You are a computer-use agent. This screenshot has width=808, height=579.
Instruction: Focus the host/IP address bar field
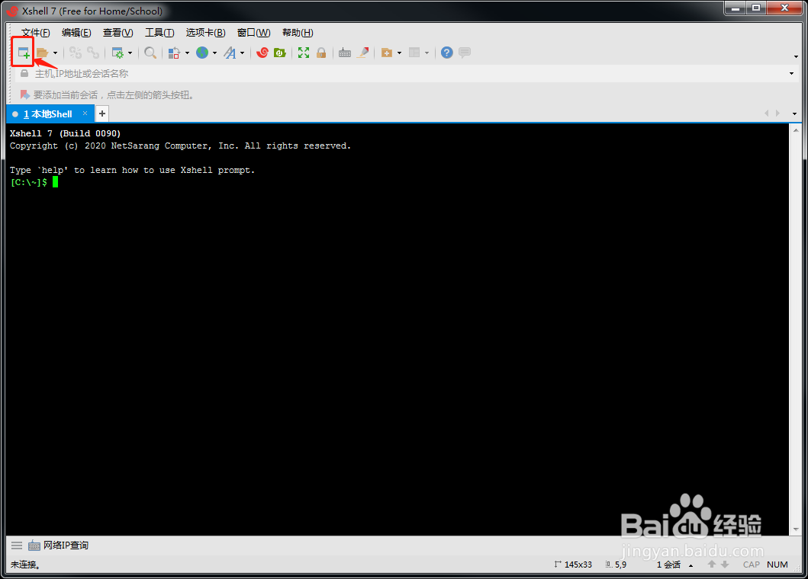point(407,74)
